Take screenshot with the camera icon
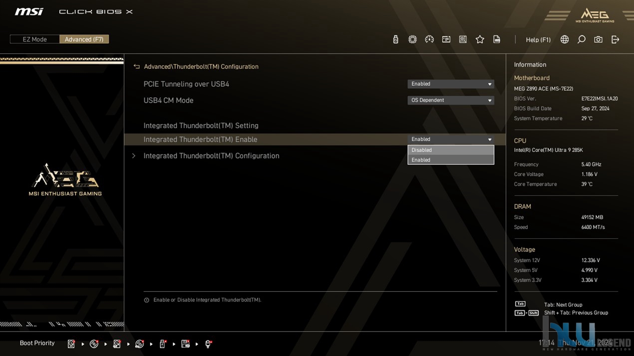Viewport: 634px width, 356px height. (598, 39)
